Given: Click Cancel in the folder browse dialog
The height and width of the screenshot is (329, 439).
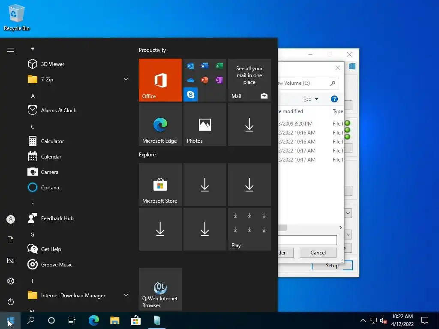Looking at the screenshot, I should pyautogui.click(x=318, y=253).
